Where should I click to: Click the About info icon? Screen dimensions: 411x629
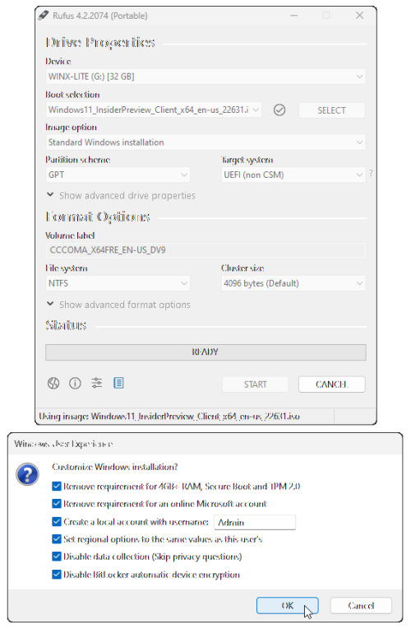coord(75,384)
